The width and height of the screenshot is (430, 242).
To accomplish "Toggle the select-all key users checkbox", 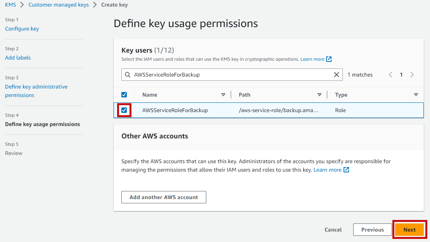I will [124, 95].
